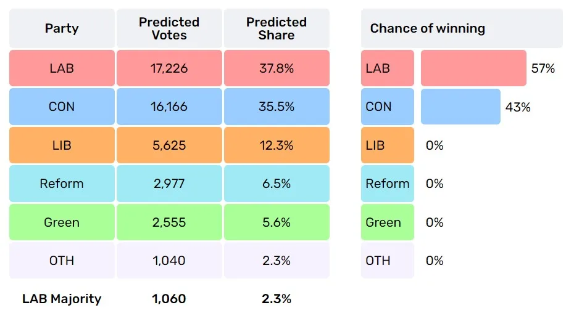Click Reform label in chance of winning
Screen dimensions: 574x313
click(388, 184)
